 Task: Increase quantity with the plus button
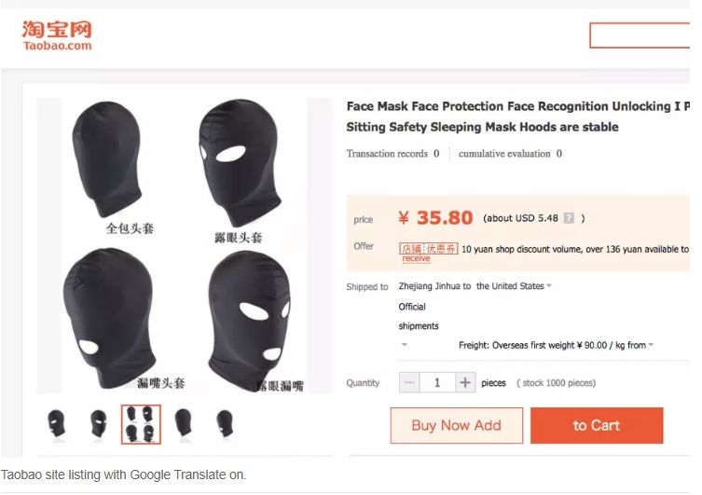pyautogui.click(x=465, y=382)
